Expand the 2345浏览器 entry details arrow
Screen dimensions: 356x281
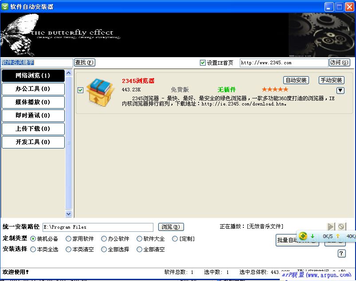pyautogui.click(x=340, y=90)
